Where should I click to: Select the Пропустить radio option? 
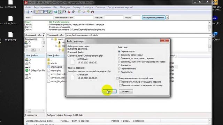coord(125,72)
